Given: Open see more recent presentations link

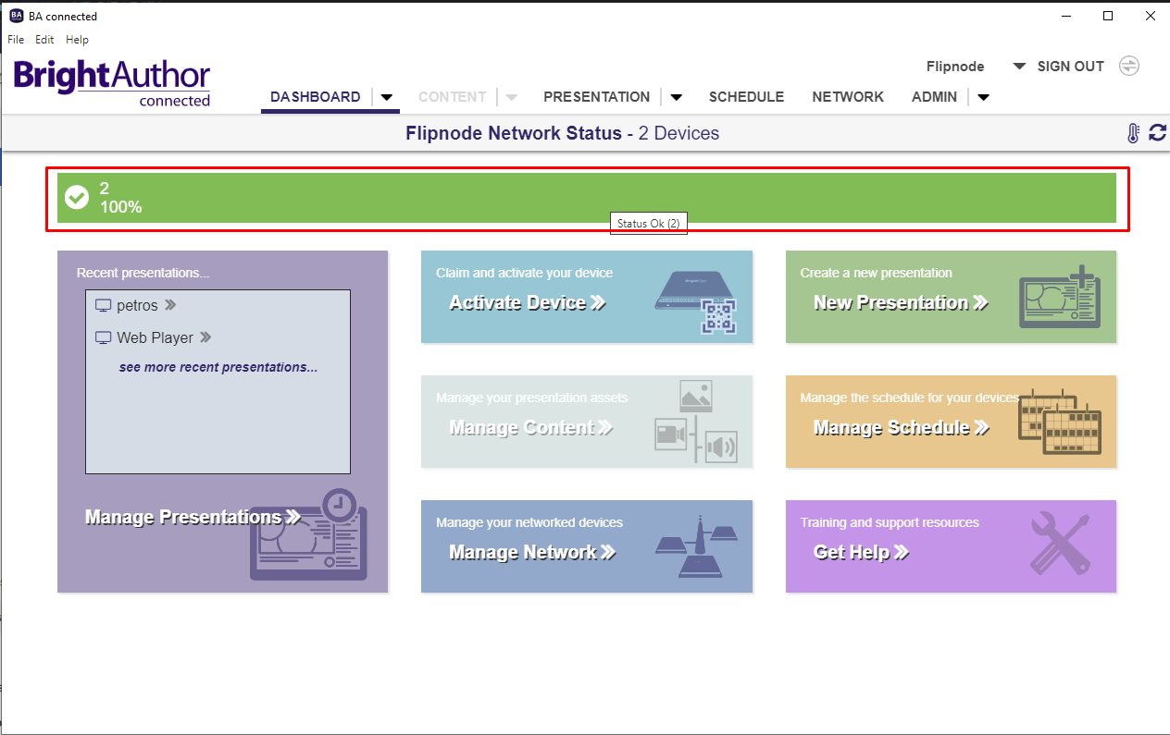Looking at the screenshot, I should 218,367.
